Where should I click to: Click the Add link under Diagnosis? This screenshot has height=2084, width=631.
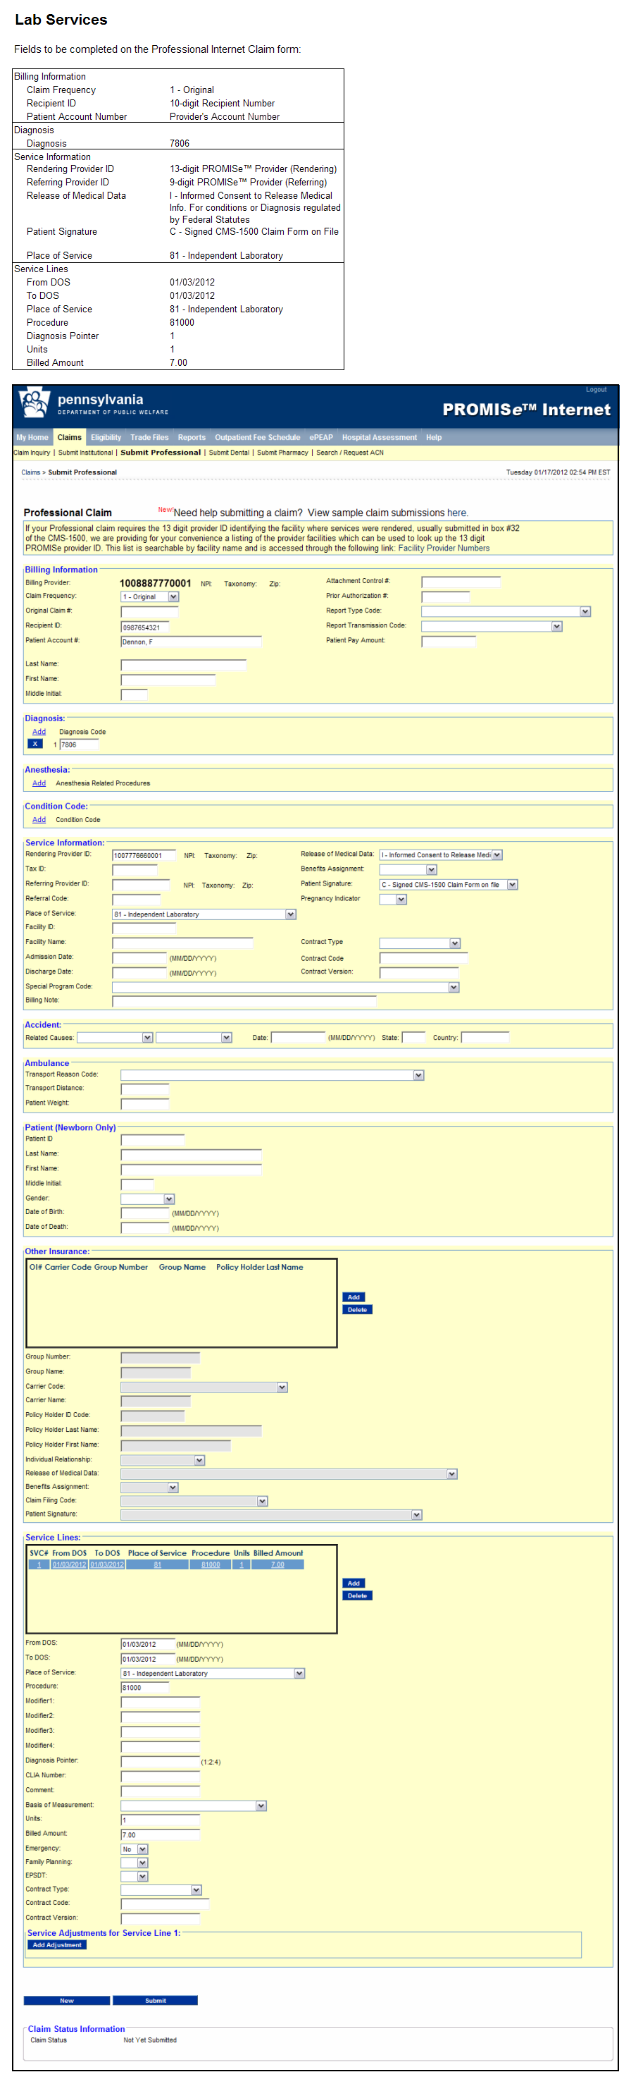pos(39,731)
